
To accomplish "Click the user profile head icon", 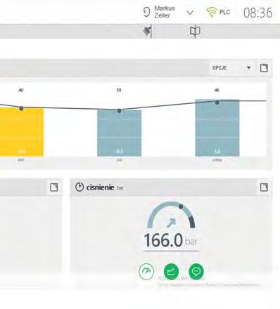I will (x=146, y=12).
